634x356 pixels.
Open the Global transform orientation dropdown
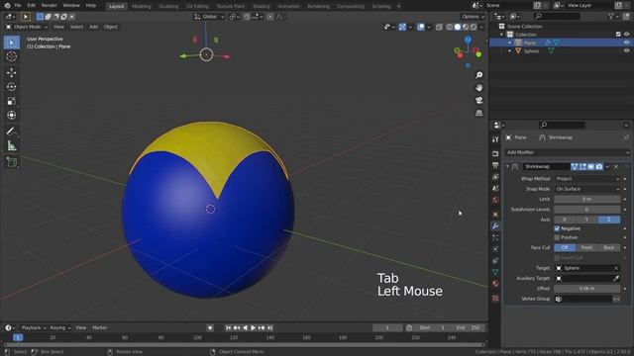[209, 17]
